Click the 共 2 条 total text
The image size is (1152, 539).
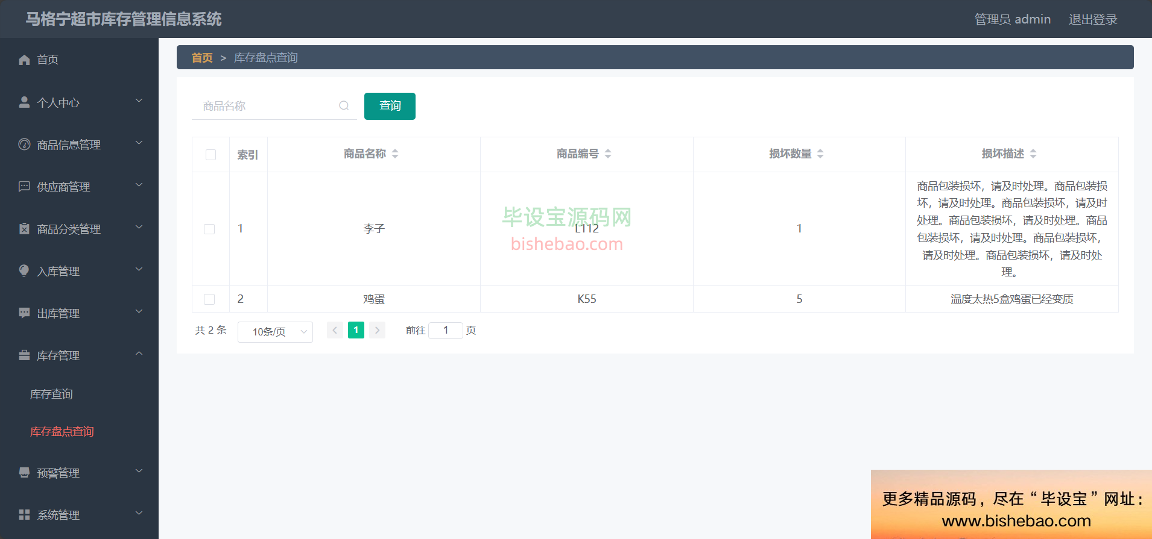tap(210, 330)
